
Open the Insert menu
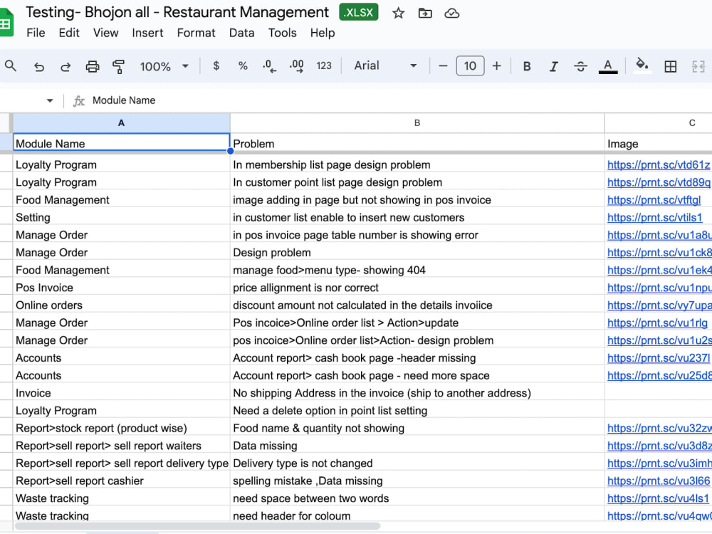(147, 33)
